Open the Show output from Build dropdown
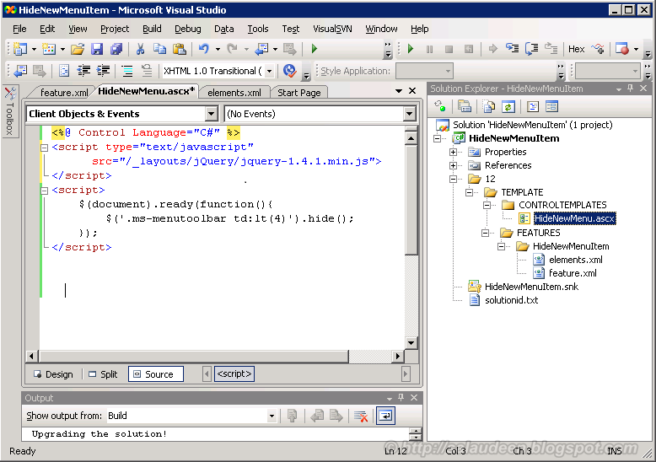Screen dimensions: 656x462 coord(272,416)
